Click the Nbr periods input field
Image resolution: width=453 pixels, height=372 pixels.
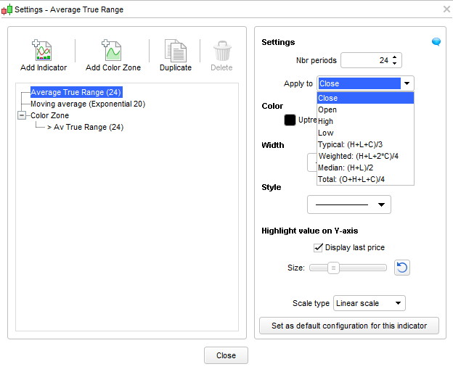[365, 60]
